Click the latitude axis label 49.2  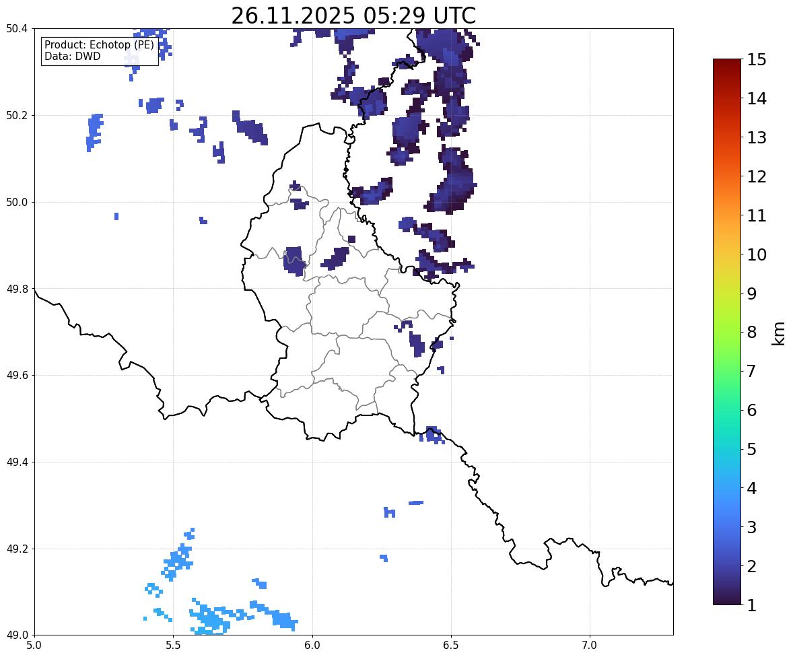coord(17,549)
